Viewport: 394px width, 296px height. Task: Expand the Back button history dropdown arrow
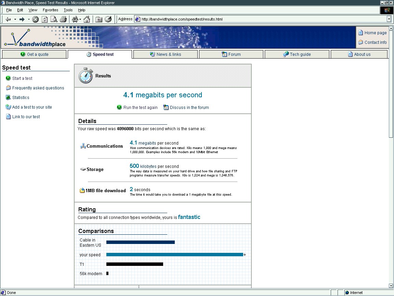[15, 19]
